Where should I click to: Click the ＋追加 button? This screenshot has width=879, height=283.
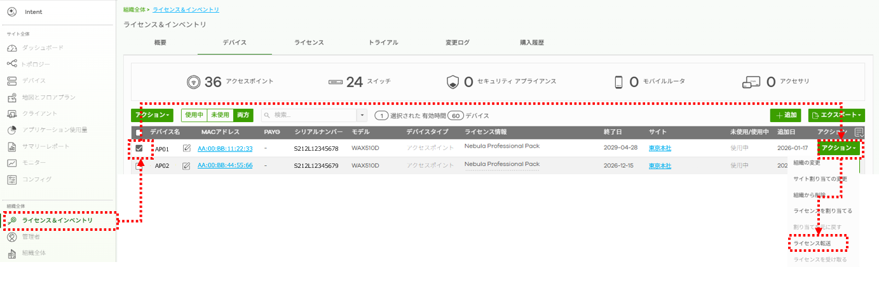point(786,115)
